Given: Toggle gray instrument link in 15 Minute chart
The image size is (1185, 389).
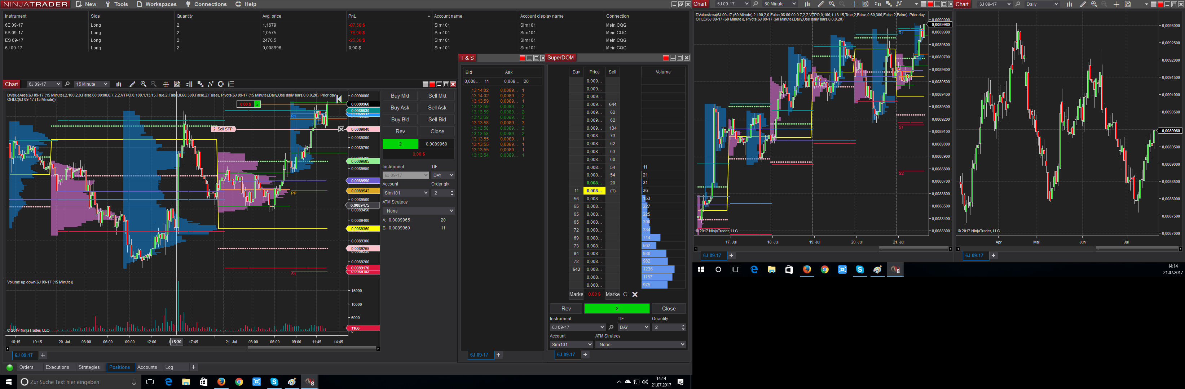Looking at the screenshot, I should [426, 84].
